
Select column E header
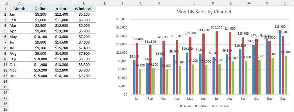tap(105, 3)
